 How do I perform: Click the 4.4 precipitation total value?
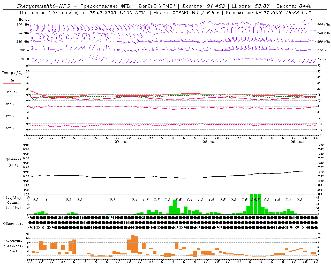tap(190, 200)
